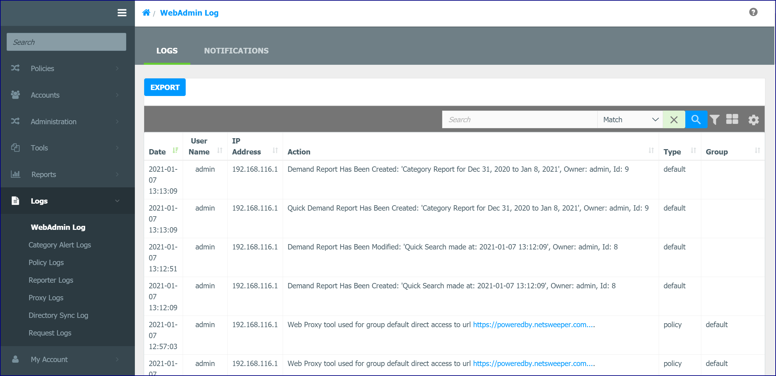Click date cell 2021-01-07 13:12:09
Image resolution: width=776 pixels, height=376 pixels.
click(x=163, y=297)
